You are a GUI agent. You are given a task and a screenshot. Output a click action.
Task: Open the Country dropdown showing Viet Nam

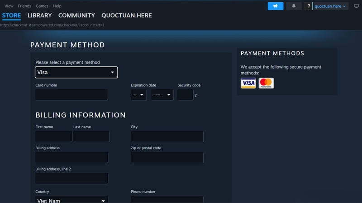(x=71, y=200)
